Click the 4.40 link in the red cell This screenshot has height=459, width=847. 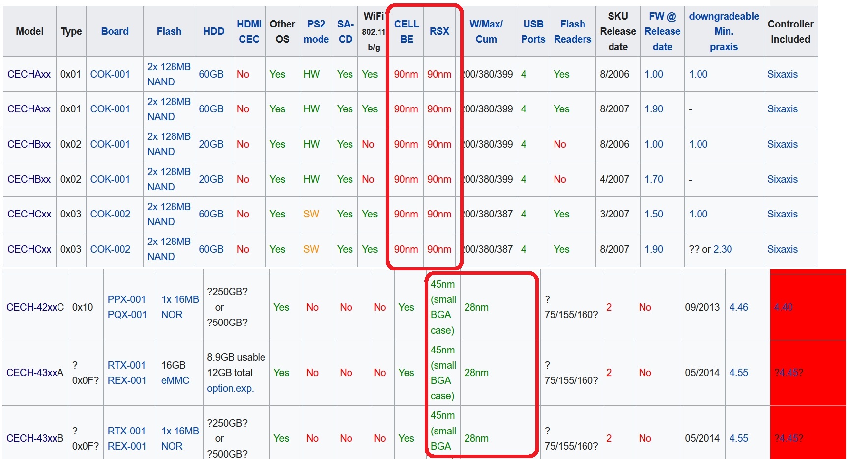pos(784,307)
